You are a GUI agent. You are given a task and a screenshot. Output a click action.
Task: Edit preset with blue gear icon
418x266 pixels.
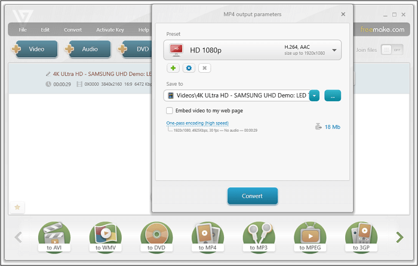(x=189, y=68)
